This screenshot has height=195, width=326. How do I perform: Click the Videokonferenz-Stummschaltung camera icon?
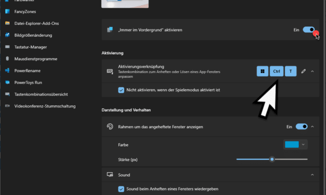(x=7, y=106)
